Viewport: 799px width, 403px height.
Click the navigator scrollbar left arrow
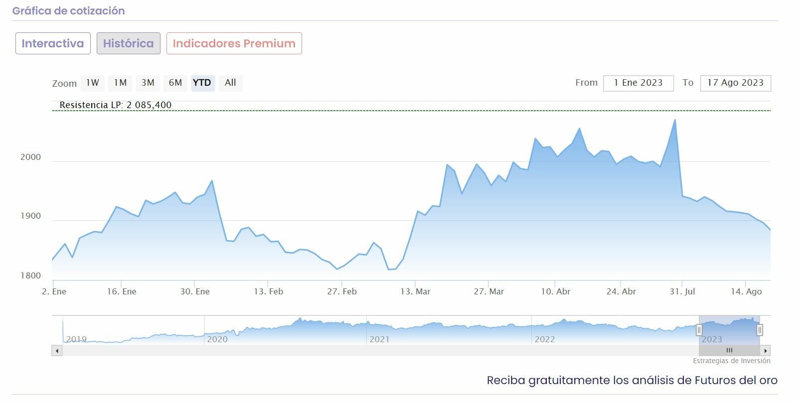click(57, 351)
